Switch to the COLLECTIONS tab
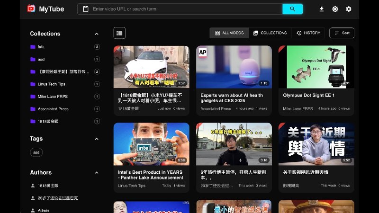 (270, 33)
